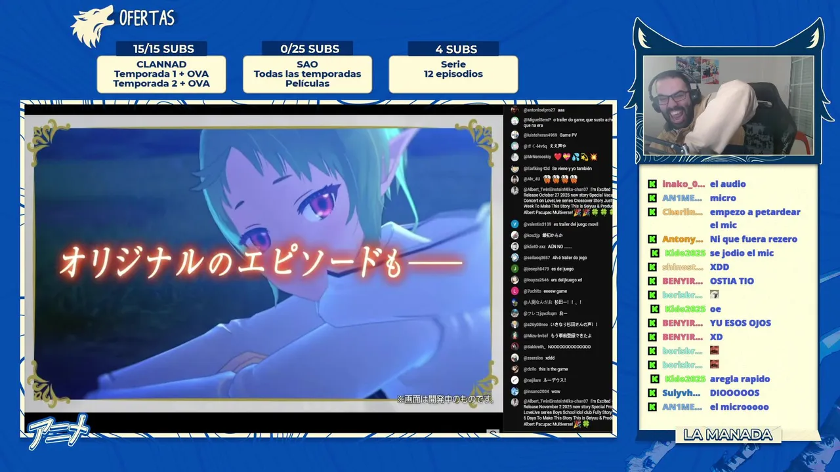Click avatar of @insano2004 in chat
This screenshot has height=472, width=840.
click(x=515, y=391)
